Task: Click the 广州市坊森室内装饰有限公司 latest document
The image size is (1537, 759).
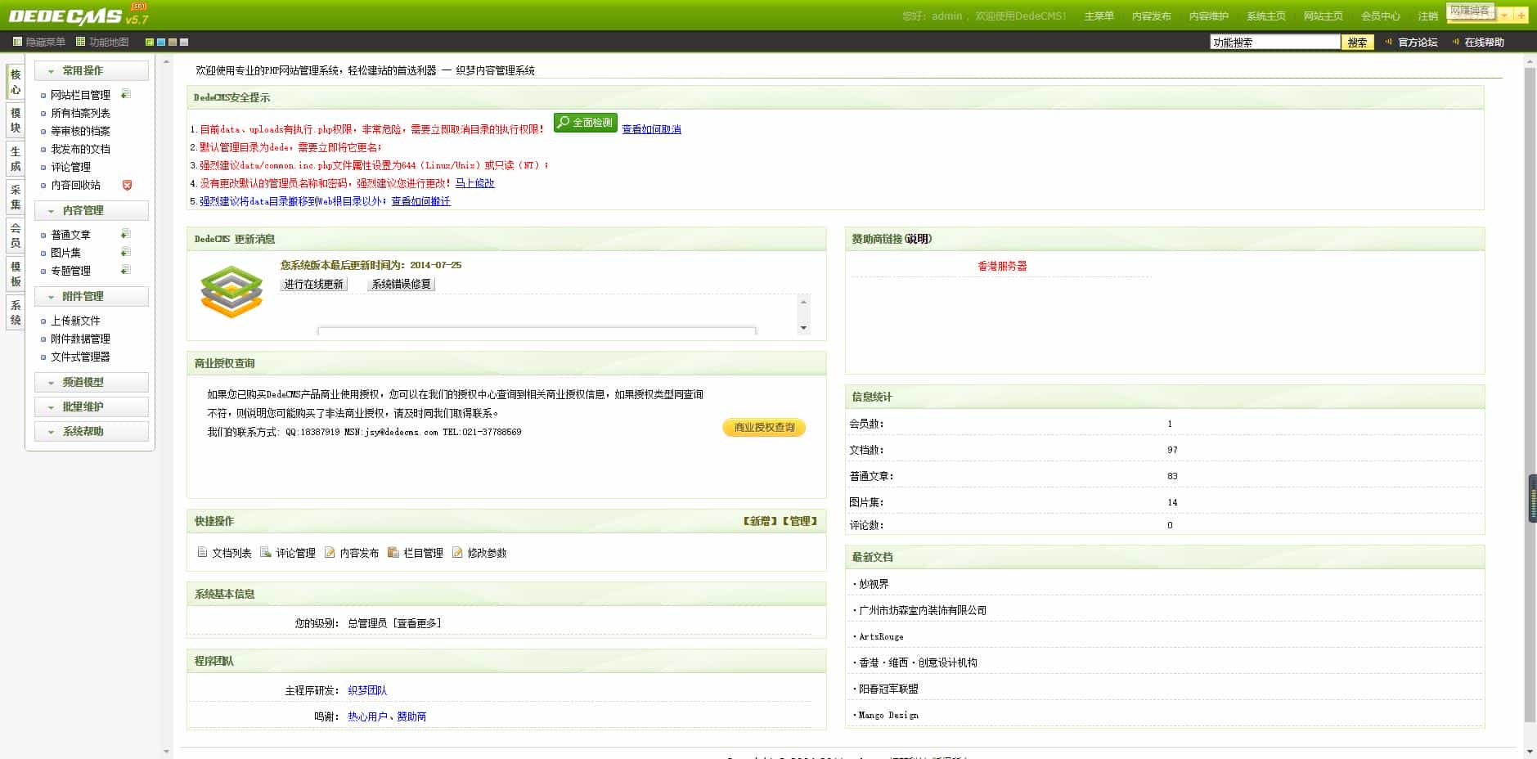Action: (923, 610)
